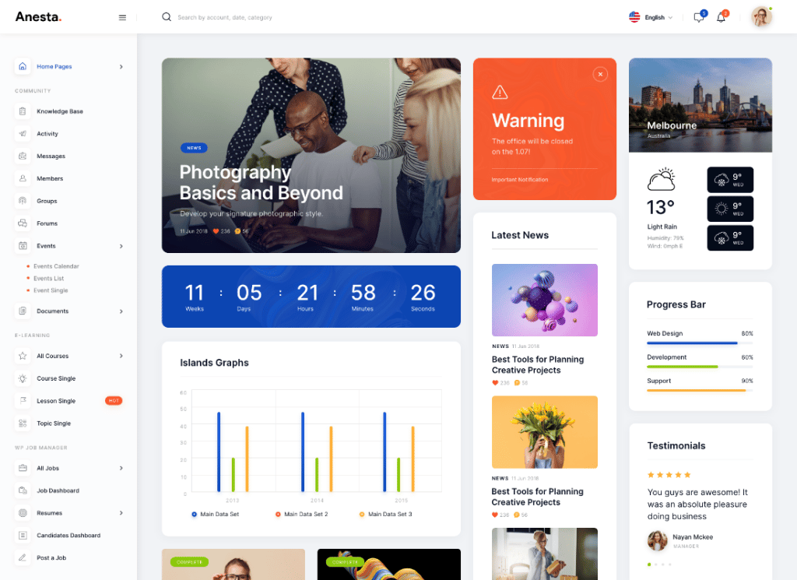Image resolution: width=797 pixels, height=580 pixels.
Task: Click the Members sidebar icon
Action: 23,178
